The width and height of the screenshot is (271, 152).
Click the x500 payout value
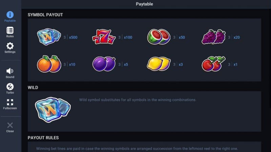tap(73, 37)
